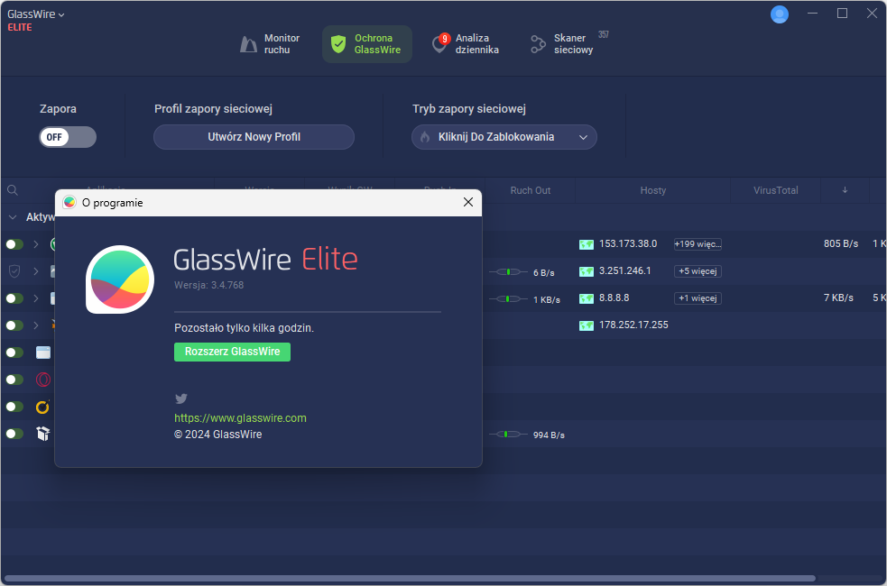
Task: Click the map flag icon beside 3.251.246.1
Action: click(587, 271)
